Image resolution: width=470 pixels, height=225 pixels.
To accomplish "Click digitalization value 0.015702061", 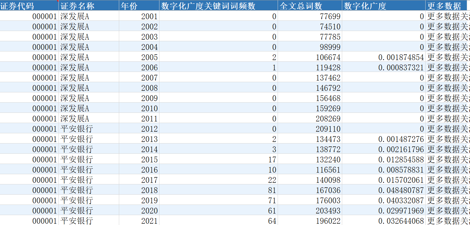I will pyautogui.click(x=384, y=180).
